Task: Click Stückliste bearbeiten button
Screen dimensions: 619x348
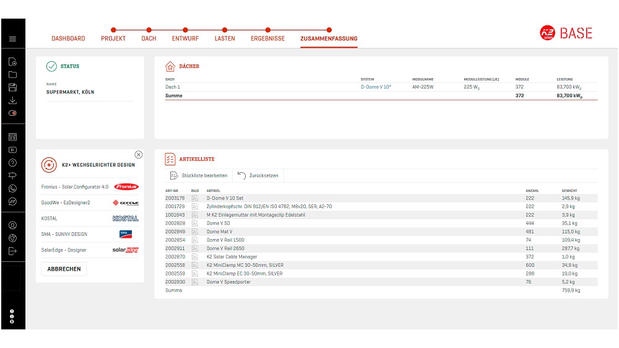Action: point(198,175)
